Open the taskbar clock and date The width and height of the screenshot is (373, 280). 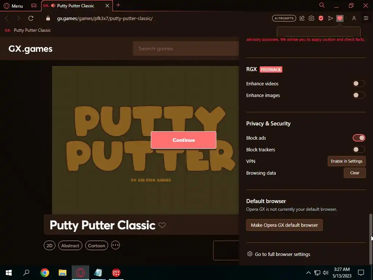point(342,273)
